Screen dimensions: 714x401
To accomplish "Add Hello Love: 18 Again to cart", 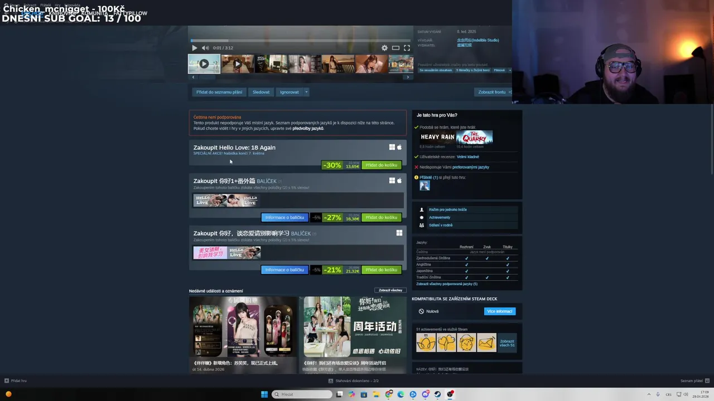I will [382, 165].
